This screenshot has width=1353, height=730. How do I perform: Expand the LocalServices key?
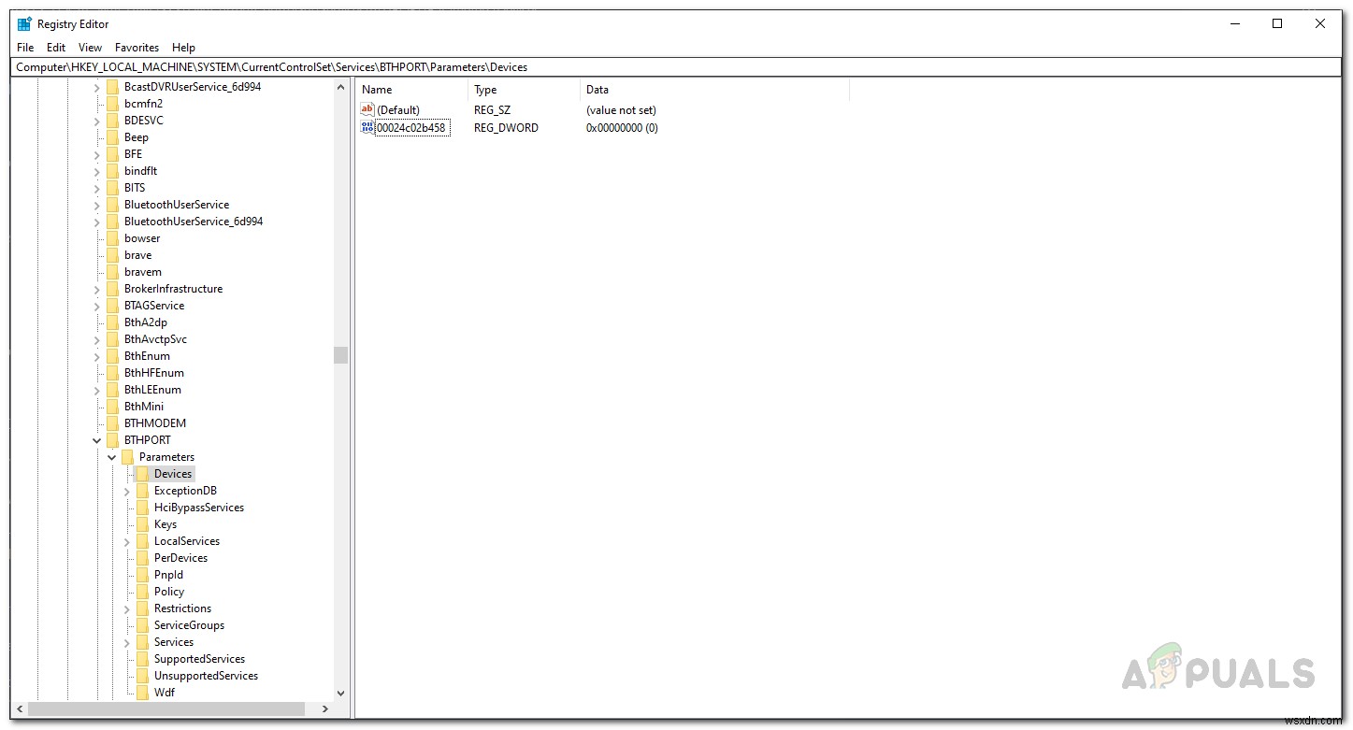click(x=127, y=541)
